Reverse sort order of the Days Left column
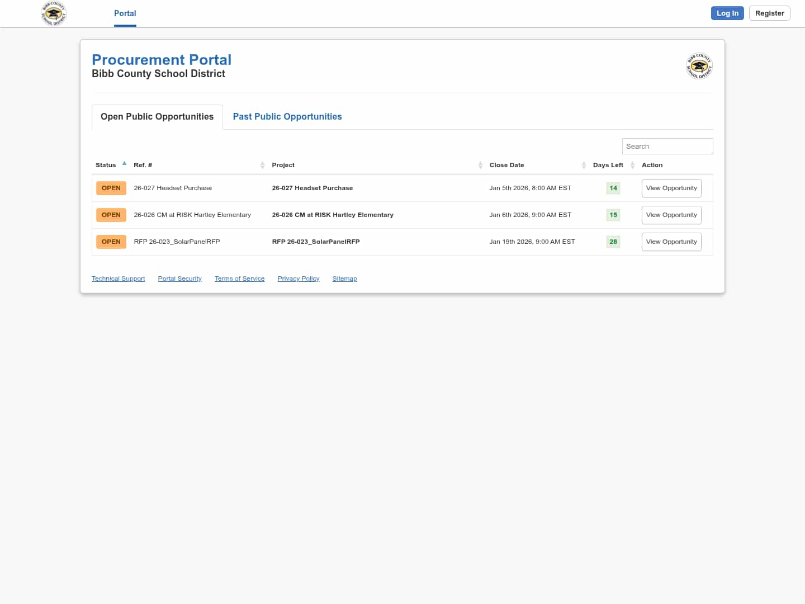 [632, 164]
